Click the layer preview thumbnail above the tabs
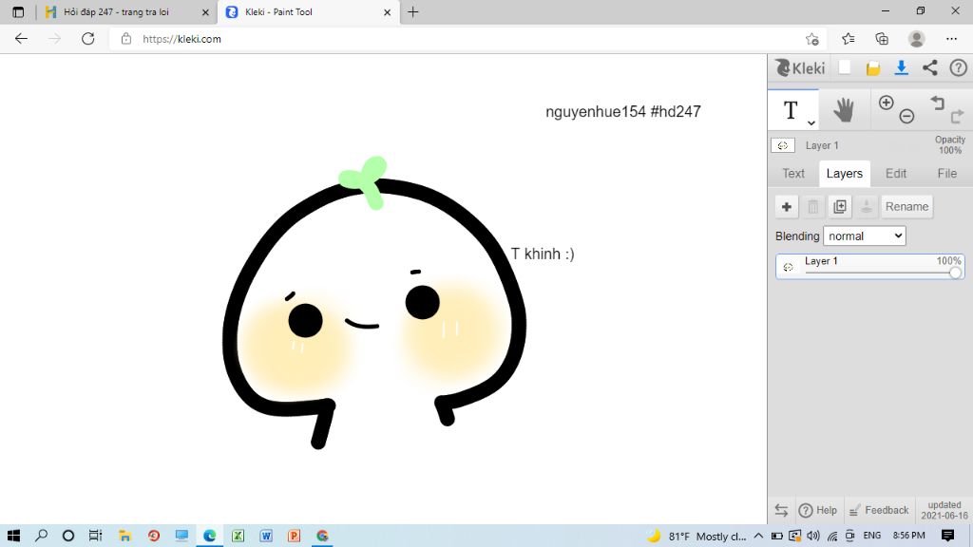The width and height of the screenshot is (973, 547). click(x=783, y=145)
